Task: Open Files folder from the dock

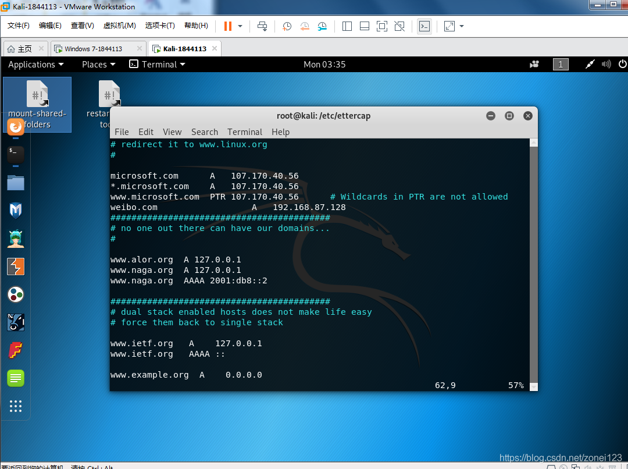Action: point(16,183)
